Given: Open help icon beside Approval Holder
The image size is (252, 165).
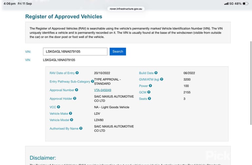Looking at the screenshot, I should pos(74,99).
